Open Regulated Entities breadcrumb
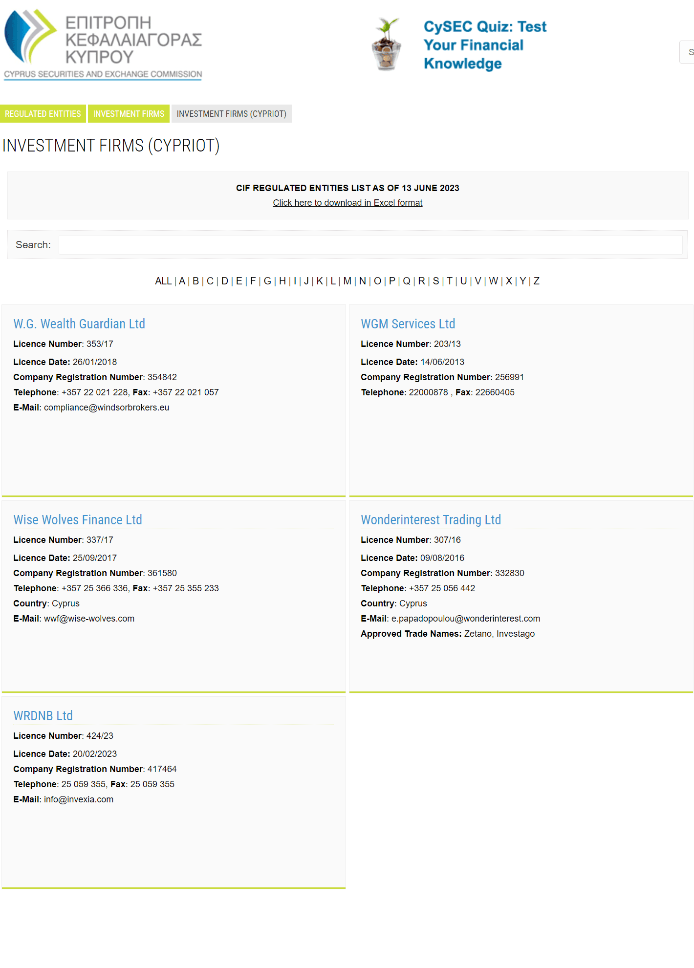The image size is (694, 968). (43, 113)
